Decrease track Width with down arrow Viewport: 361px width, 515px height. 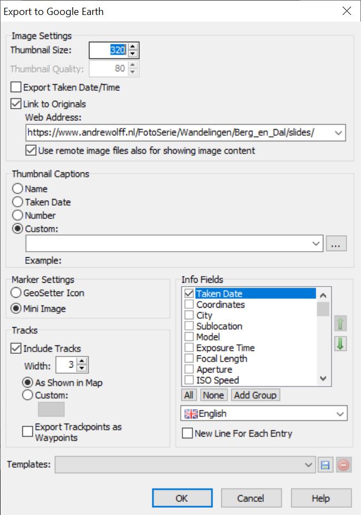click(83, 368)
